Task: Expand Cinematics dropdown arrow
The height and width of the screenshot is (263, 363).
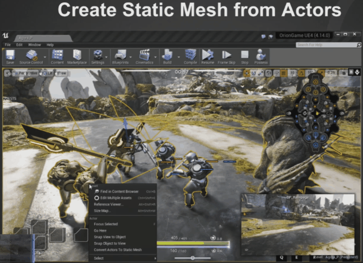Action: 155,57
